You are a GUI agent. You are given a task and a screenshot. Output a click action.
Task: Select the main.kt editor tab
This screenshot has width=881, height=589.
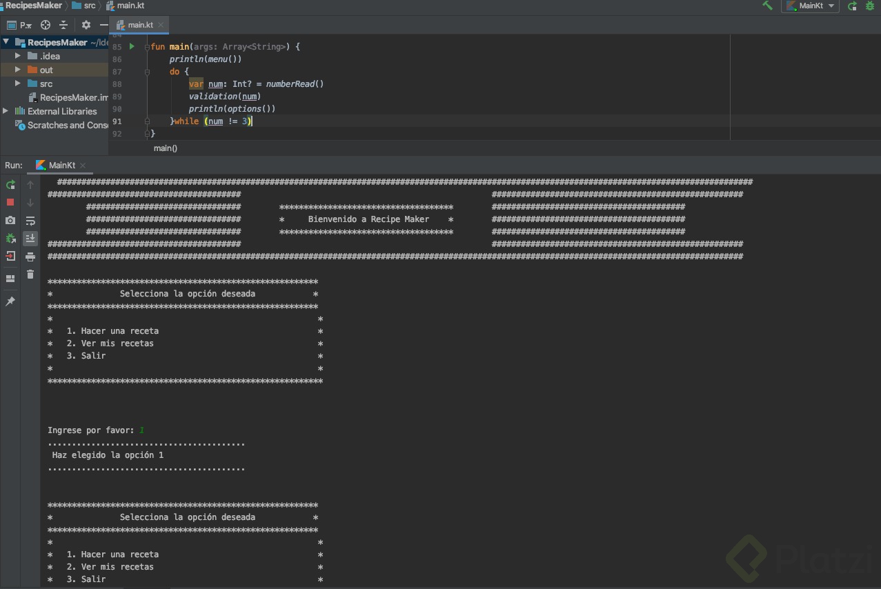tap(140, 25)
